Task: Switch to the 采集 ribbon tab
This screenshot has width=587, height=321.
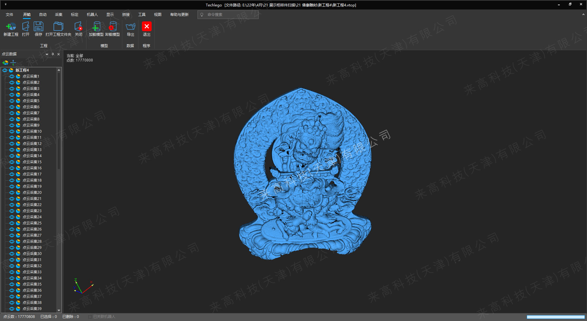Action: [x=59, y=15]
